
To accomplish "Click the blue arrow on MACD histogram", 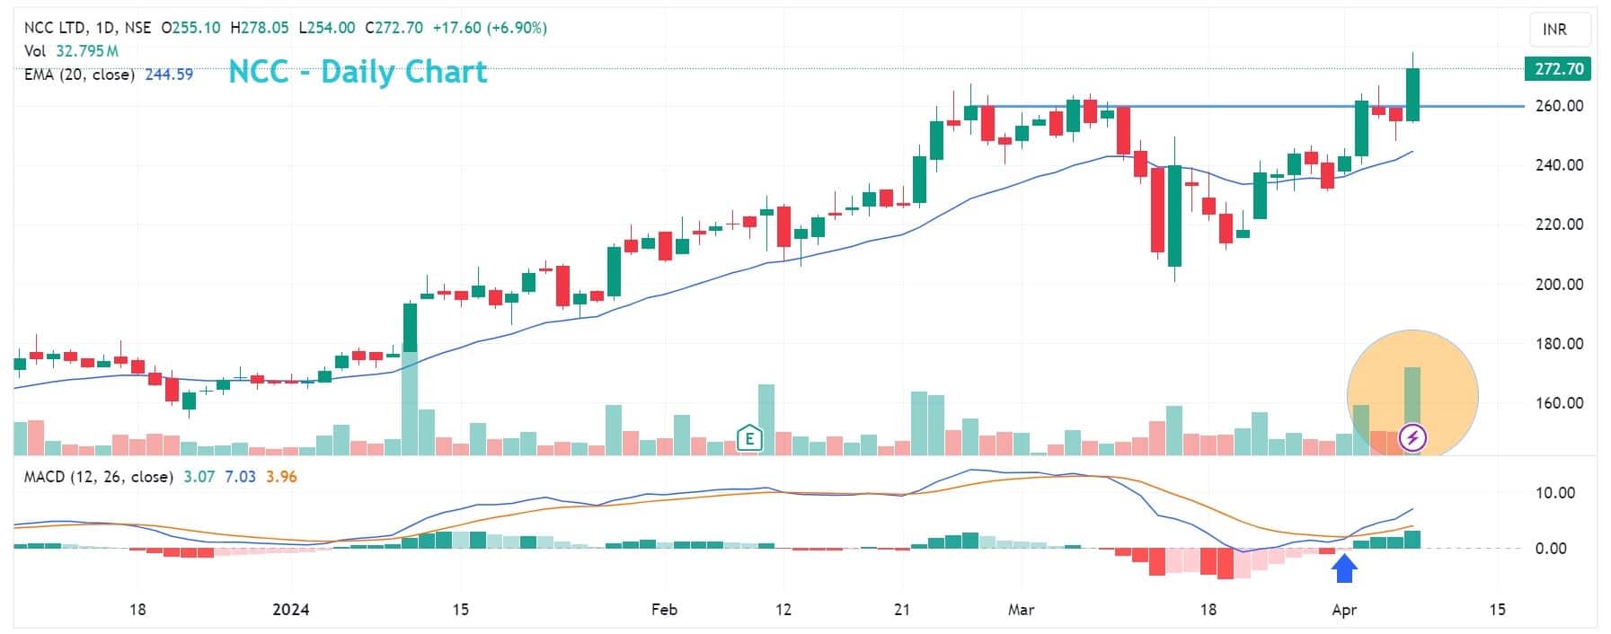I will (1343, 568).
